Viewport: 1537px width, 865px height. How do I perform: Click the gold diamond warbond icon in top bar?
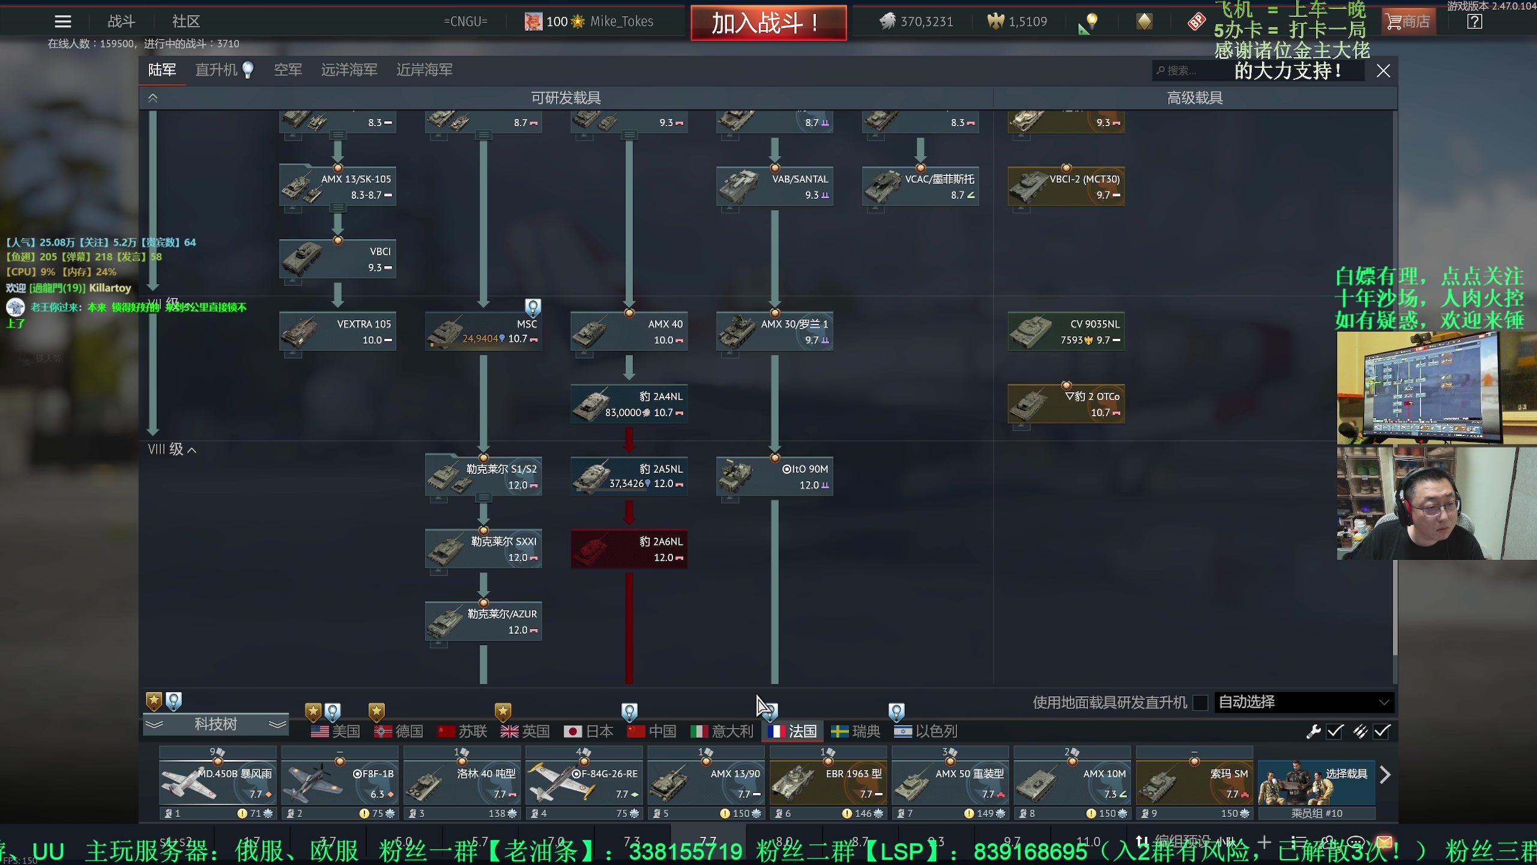tap(1144, 22)
